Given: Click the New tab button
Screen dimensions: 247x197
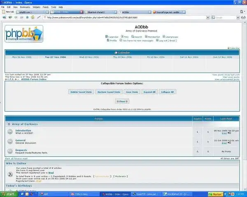Looking at the screenshot, I should [x=8, y=12].
